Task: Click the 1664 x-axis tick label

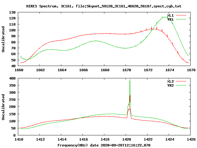Action: pos(62,70)
